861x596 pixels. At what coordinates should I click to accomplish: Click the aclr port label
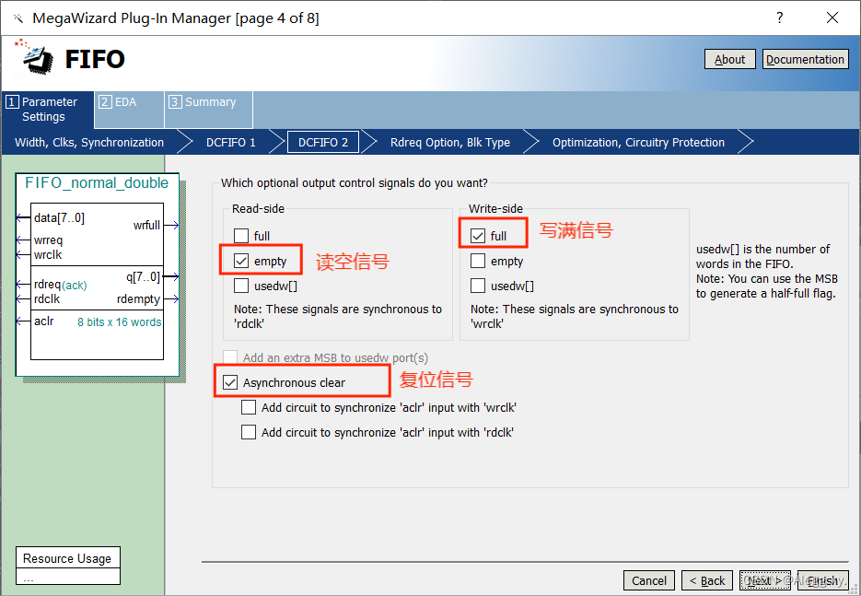click(44, 321)
